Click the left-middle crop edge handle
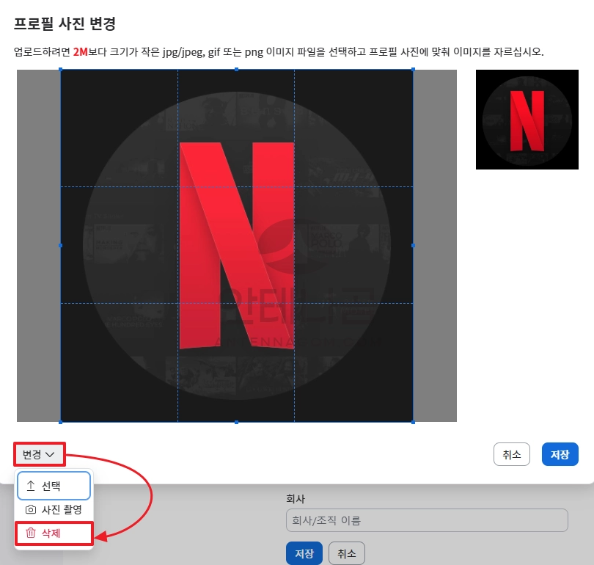This screenshot has width=594, height=565. point(61,246)
